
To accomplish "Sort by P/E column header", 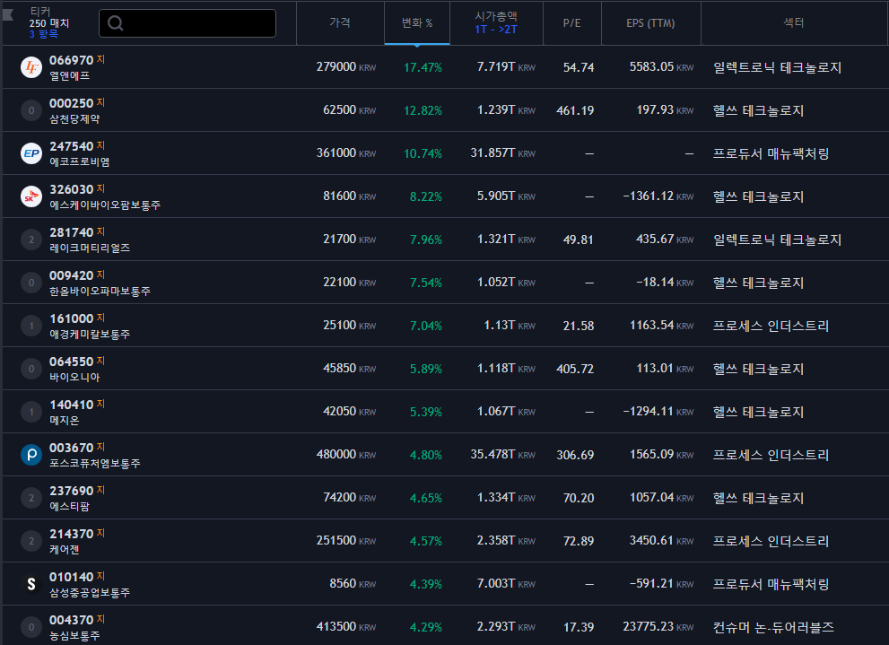I will (571, 22).
